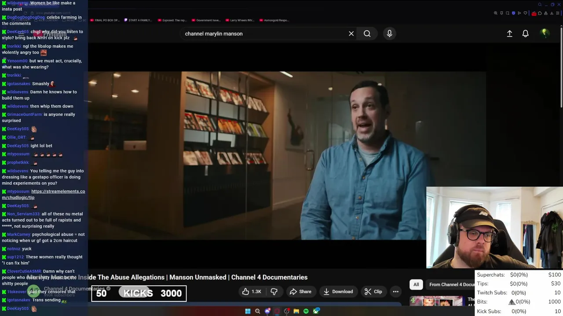Add page to bookmarks with heart icon
Image resolution: width=563 pixels, height=316 pixels.
tap(525, 13)
